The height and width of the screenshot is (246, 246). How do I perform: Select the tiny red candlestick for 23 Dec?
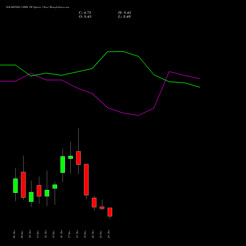pos(102,208)
